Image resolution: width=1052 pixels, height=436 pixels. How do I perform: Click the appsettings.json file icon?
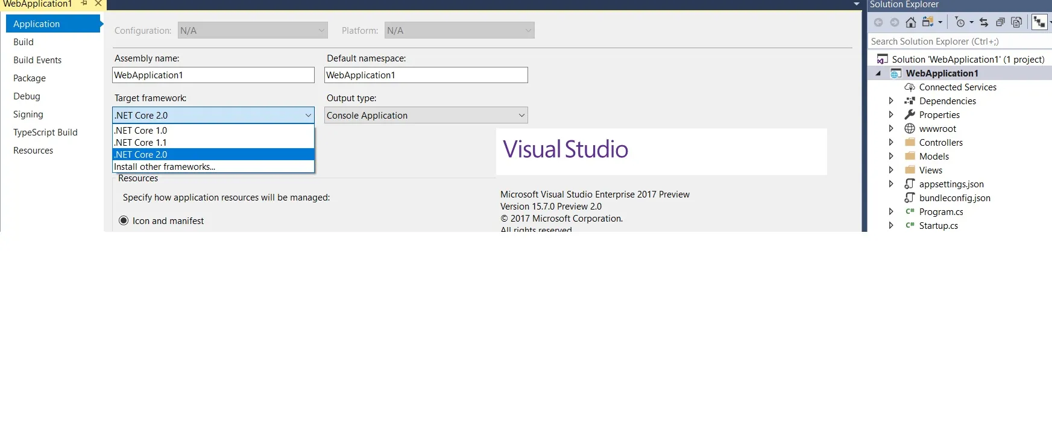coord(910,184)
